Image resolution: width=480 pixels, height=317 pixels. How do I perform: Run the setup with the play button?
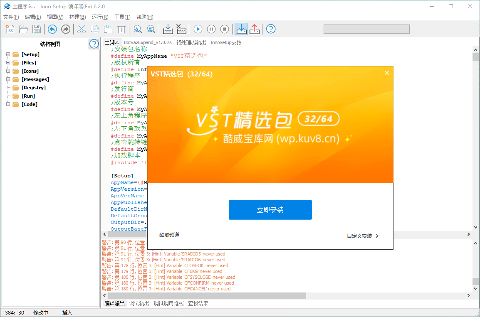(198, 29)
